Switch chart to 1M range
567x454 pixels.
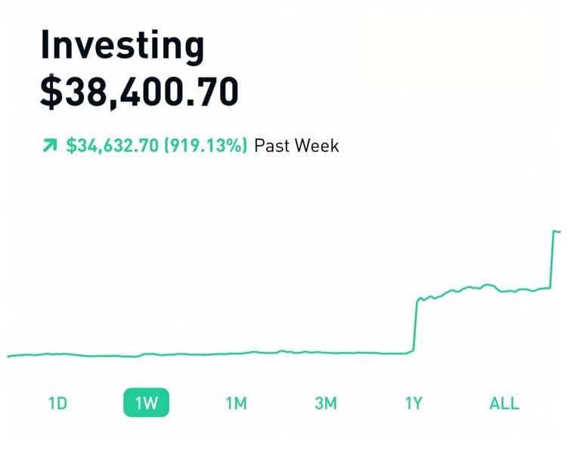click(x=236, y=403)
